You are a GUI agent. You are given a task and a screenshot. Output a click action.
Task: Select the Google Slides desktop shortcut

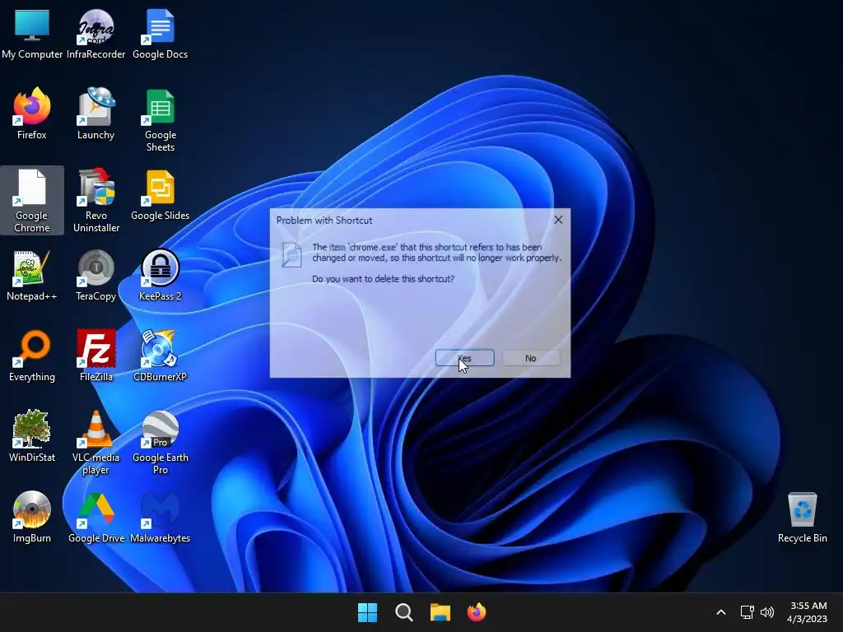(161, 194)
